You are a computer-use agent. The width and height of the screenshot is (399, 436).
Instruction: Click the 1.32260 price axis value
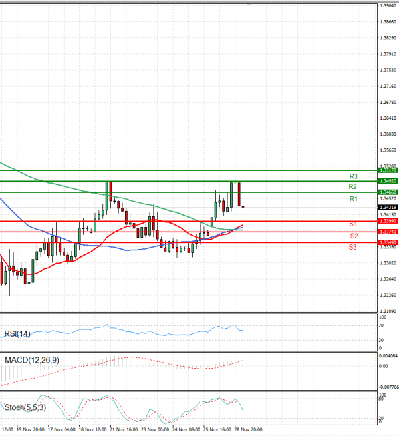388,295
